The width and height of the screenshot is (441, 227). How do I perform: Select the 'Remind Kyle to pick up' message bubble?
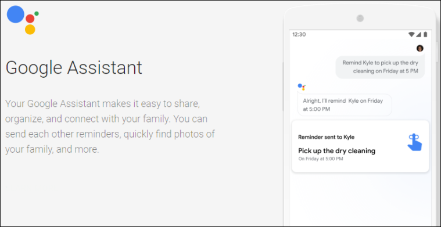point(380,67)
